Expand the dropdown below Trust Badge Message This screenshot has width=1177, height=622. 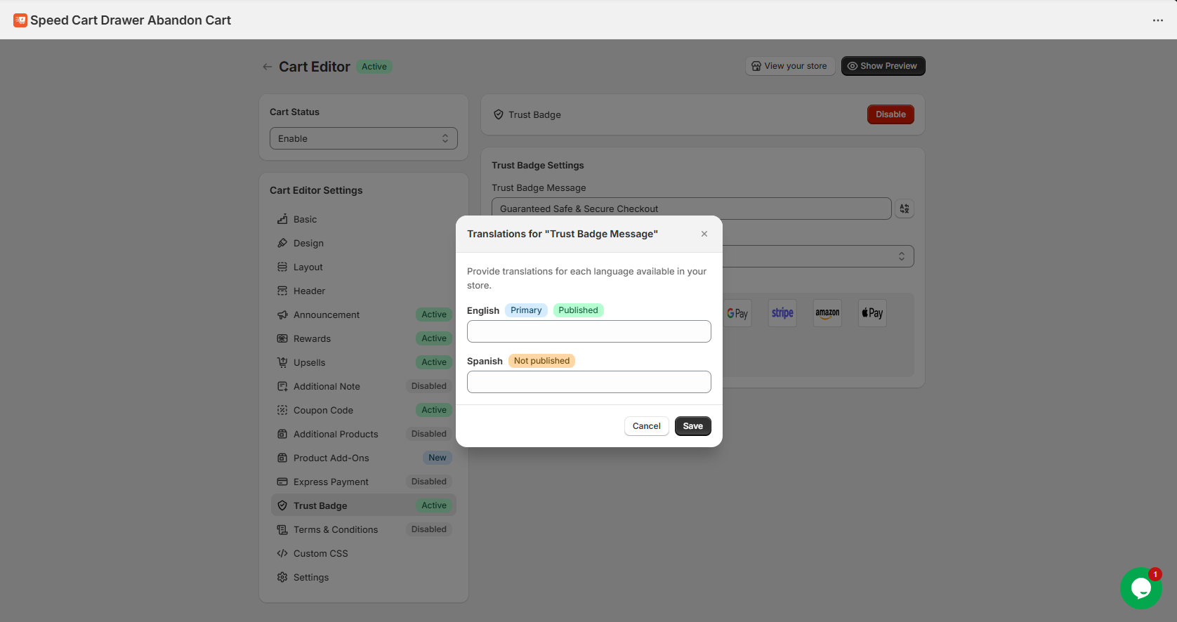[818, 256]
